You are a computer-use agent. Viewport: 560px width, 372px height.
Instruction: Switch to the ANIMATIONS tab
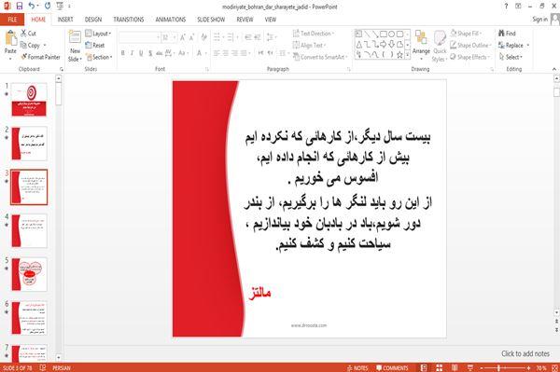pyautogui.click(x=171, y=20)
